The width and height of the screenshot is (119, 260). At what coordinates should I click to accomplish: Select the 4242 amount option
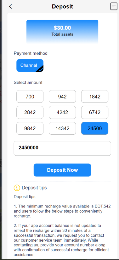[x=62, y=112]
